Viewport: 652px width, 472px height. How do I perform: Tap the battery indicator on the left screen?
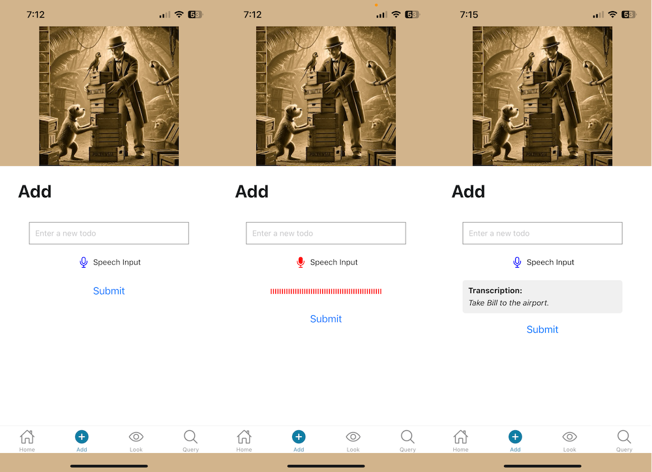[196, 14]
